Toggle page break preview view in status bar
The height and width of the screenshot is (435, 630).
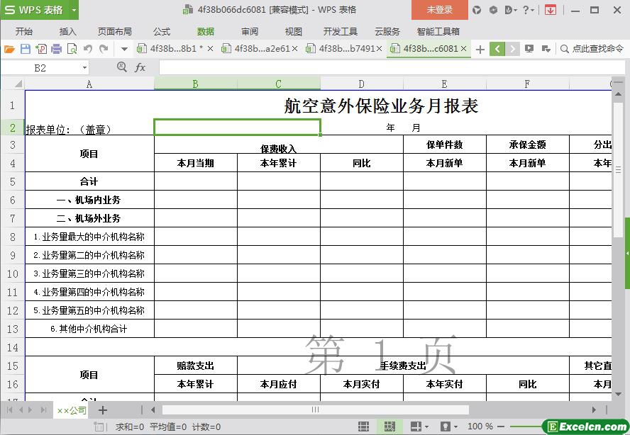[x=389, y=426]
